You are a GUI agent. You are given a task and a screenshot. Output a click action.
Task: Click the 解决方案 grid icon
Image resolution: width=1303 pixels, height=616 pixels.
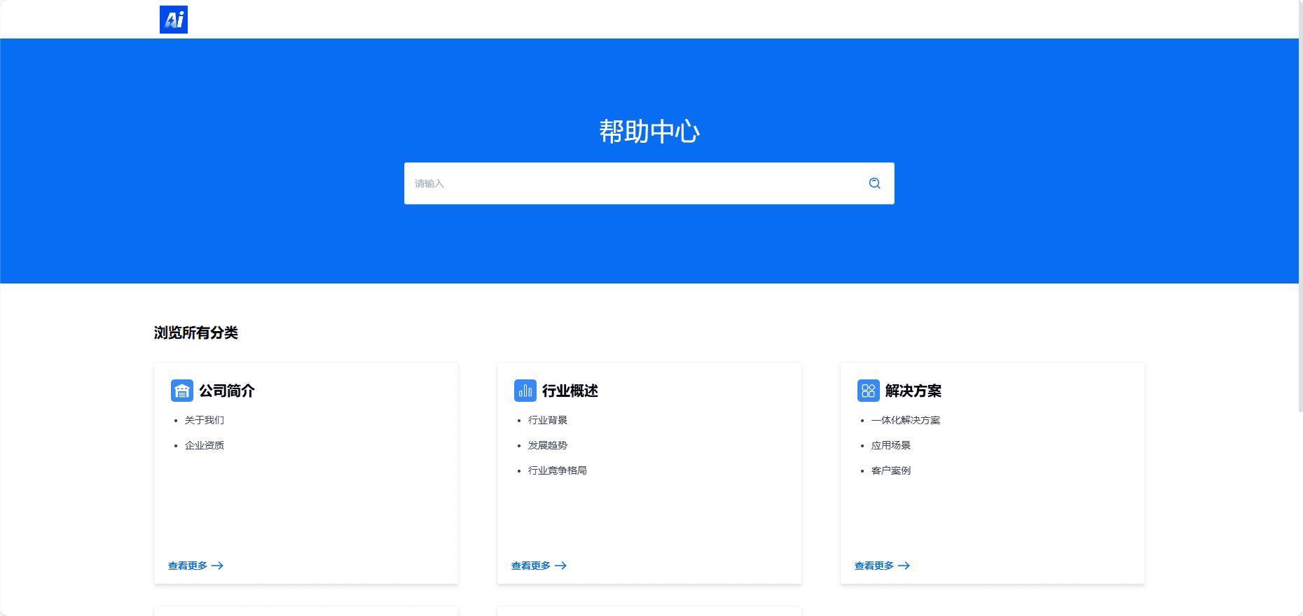point(869,391)
